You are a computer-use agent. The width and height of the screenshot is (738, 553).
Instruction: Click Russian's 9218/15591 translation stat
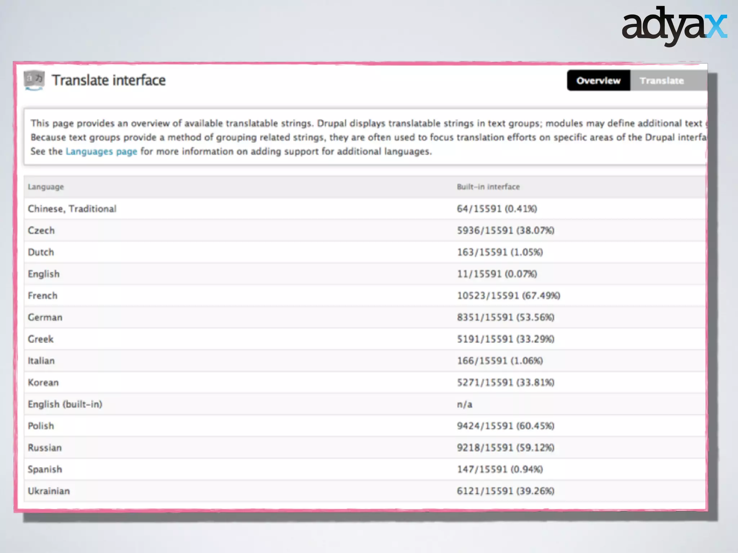[505, 448]
